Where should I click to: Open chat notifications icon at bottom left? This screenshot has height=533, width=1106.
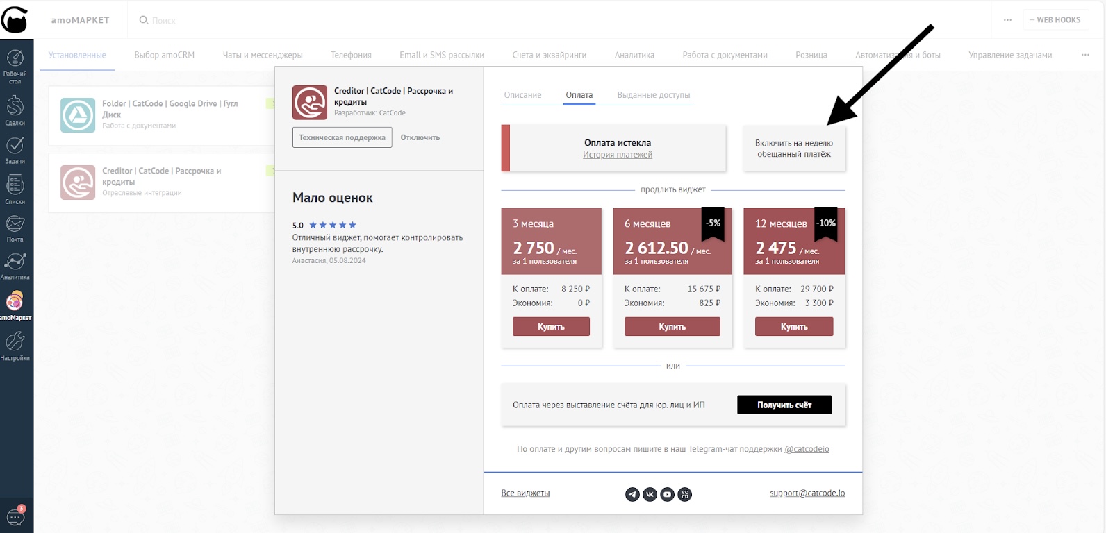(x=15, y=516)
